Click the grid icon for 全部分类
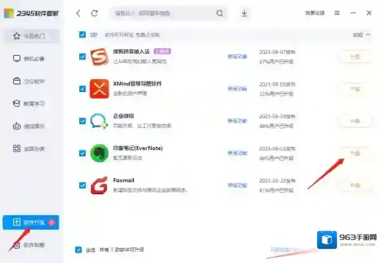The image size is (384, 263). click(17, 149)
